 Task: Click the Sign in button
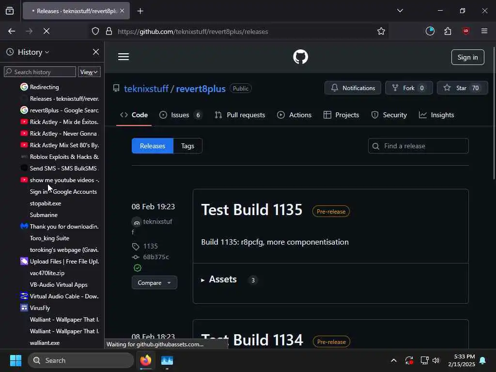tap(467, 57)
